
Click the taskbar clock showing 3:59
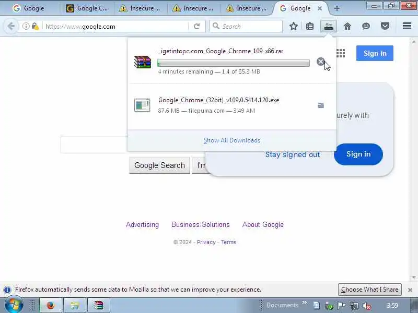coord(392,305)
